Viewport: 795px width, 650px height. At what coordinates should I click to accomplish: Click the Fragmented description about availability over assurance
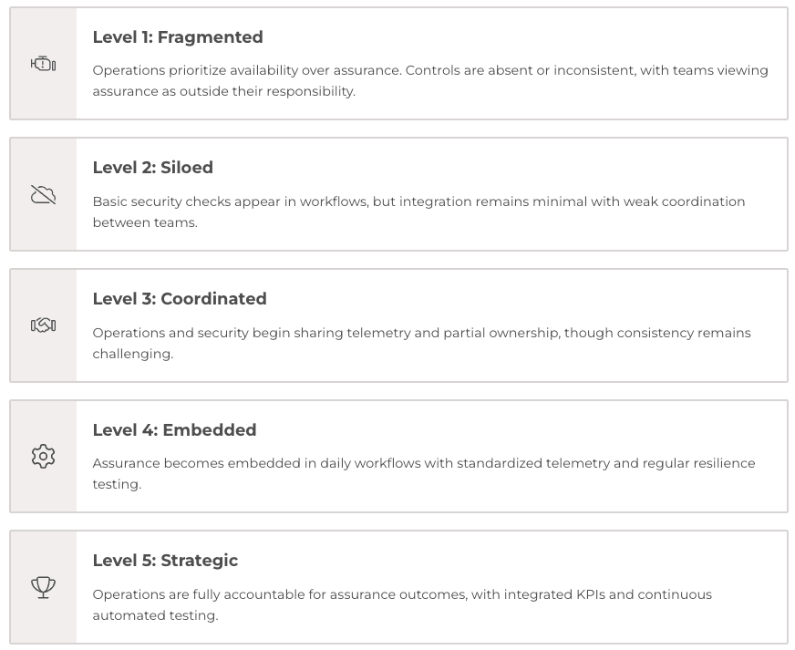click(430, 80)
